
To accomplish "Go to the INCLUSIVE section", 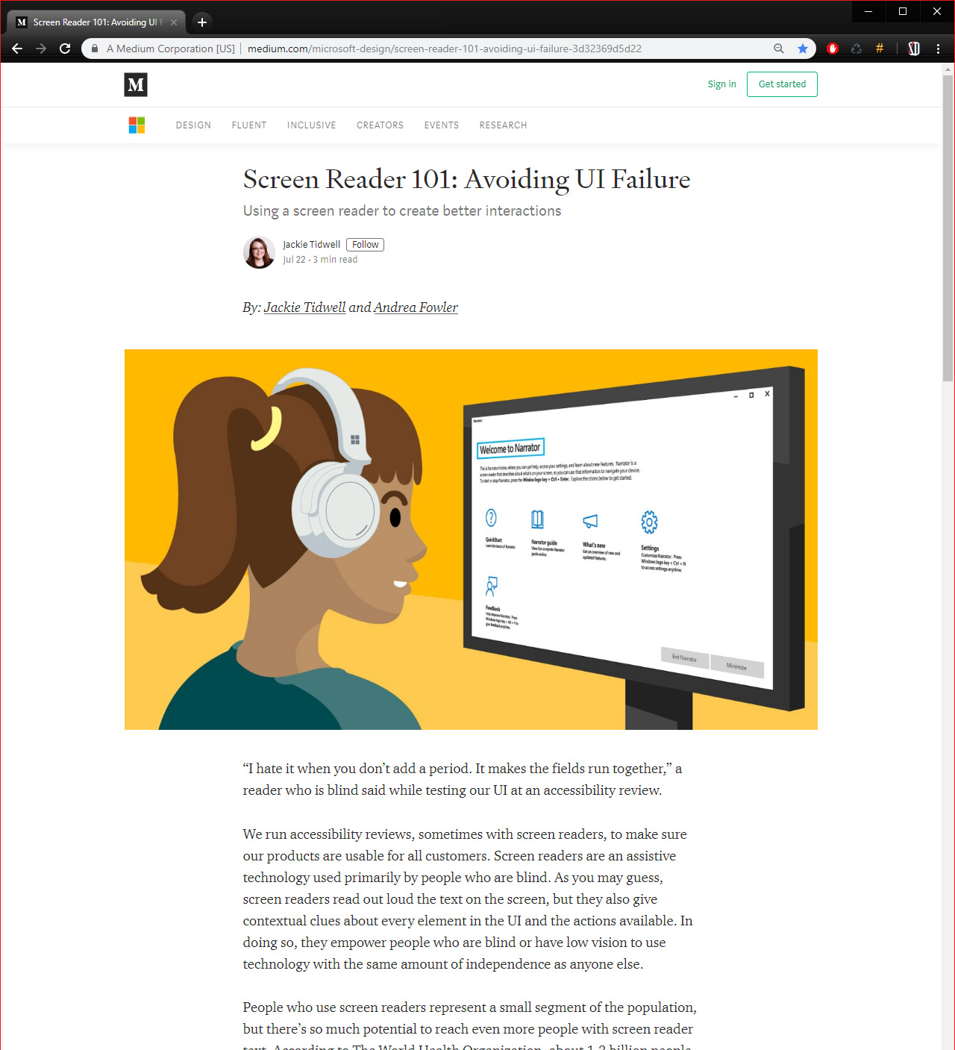I will point(311,125).
